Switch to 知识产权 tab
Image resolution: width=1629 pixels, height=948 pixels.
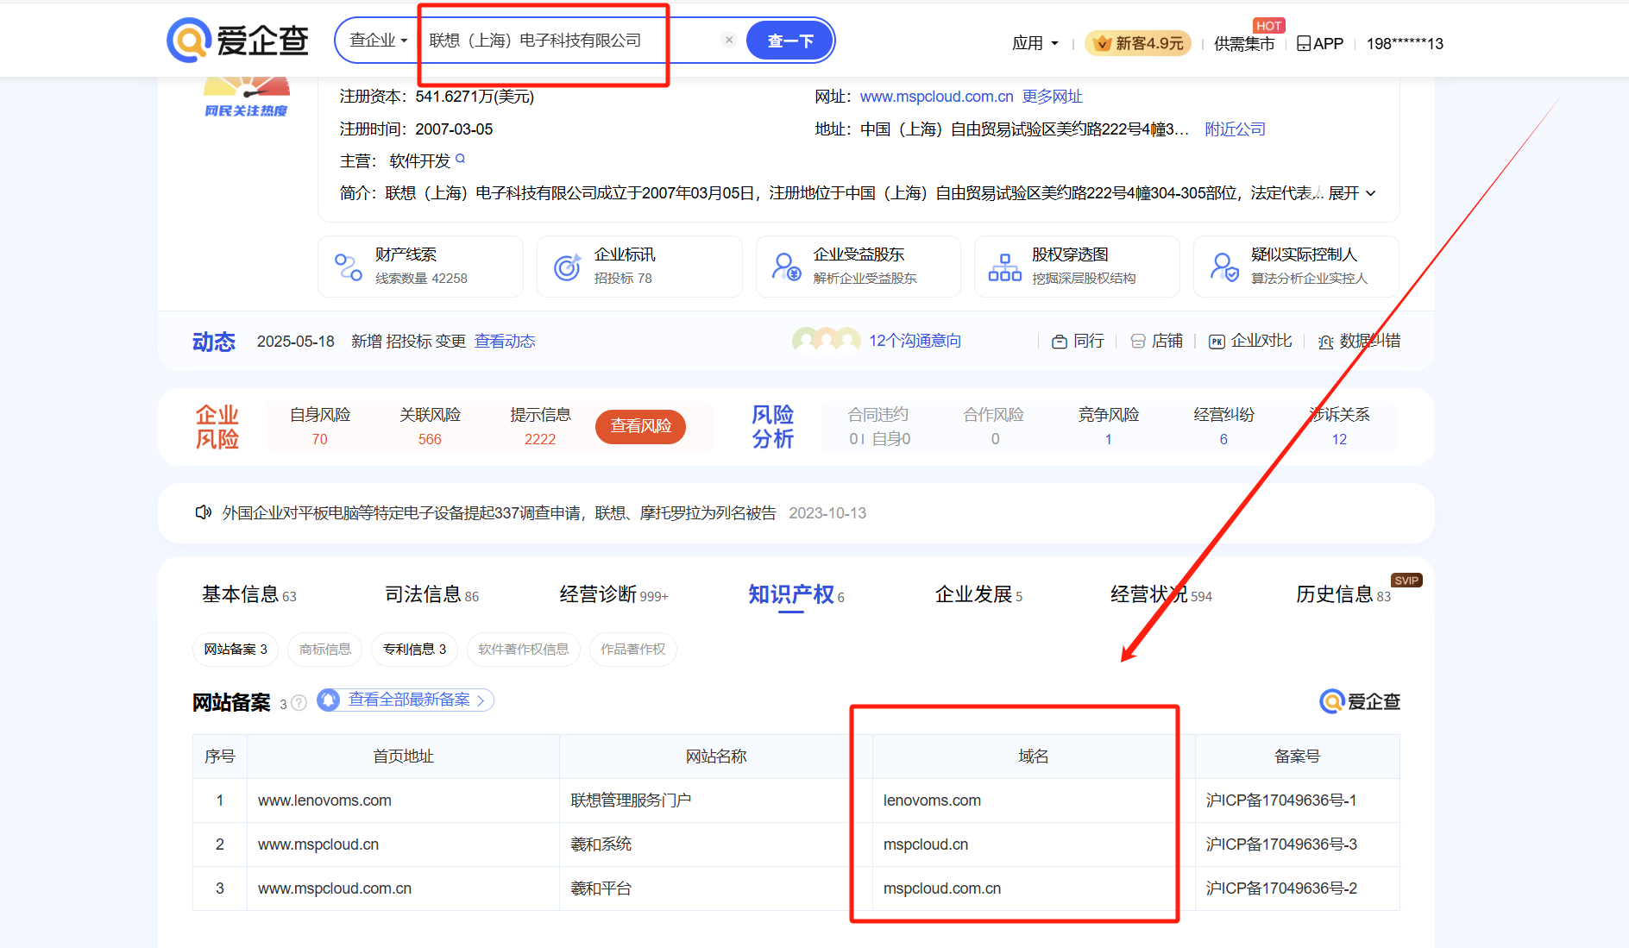(x=796, y=594)
